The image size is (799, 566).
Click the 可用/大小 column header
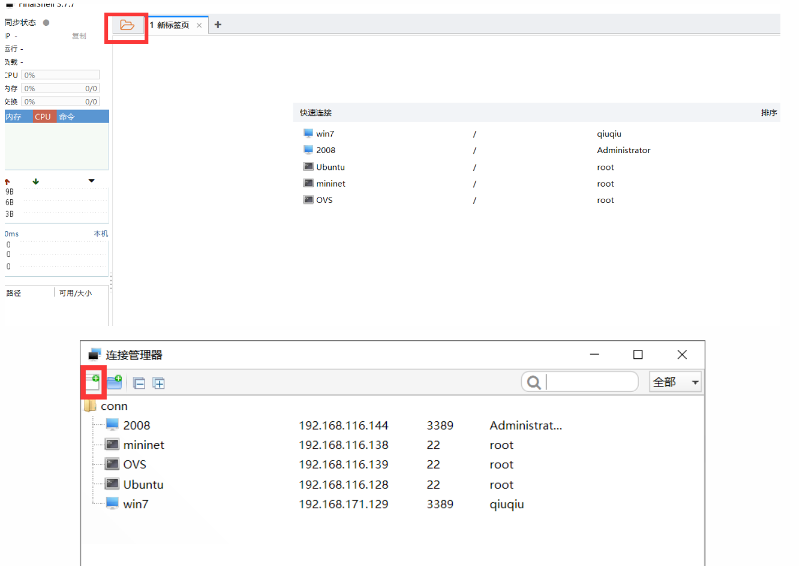coord(76,293)
